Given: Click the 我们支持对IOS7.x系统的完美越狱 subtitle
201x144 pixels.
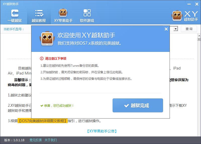Looking at the screenshot, I should (89, 43).
